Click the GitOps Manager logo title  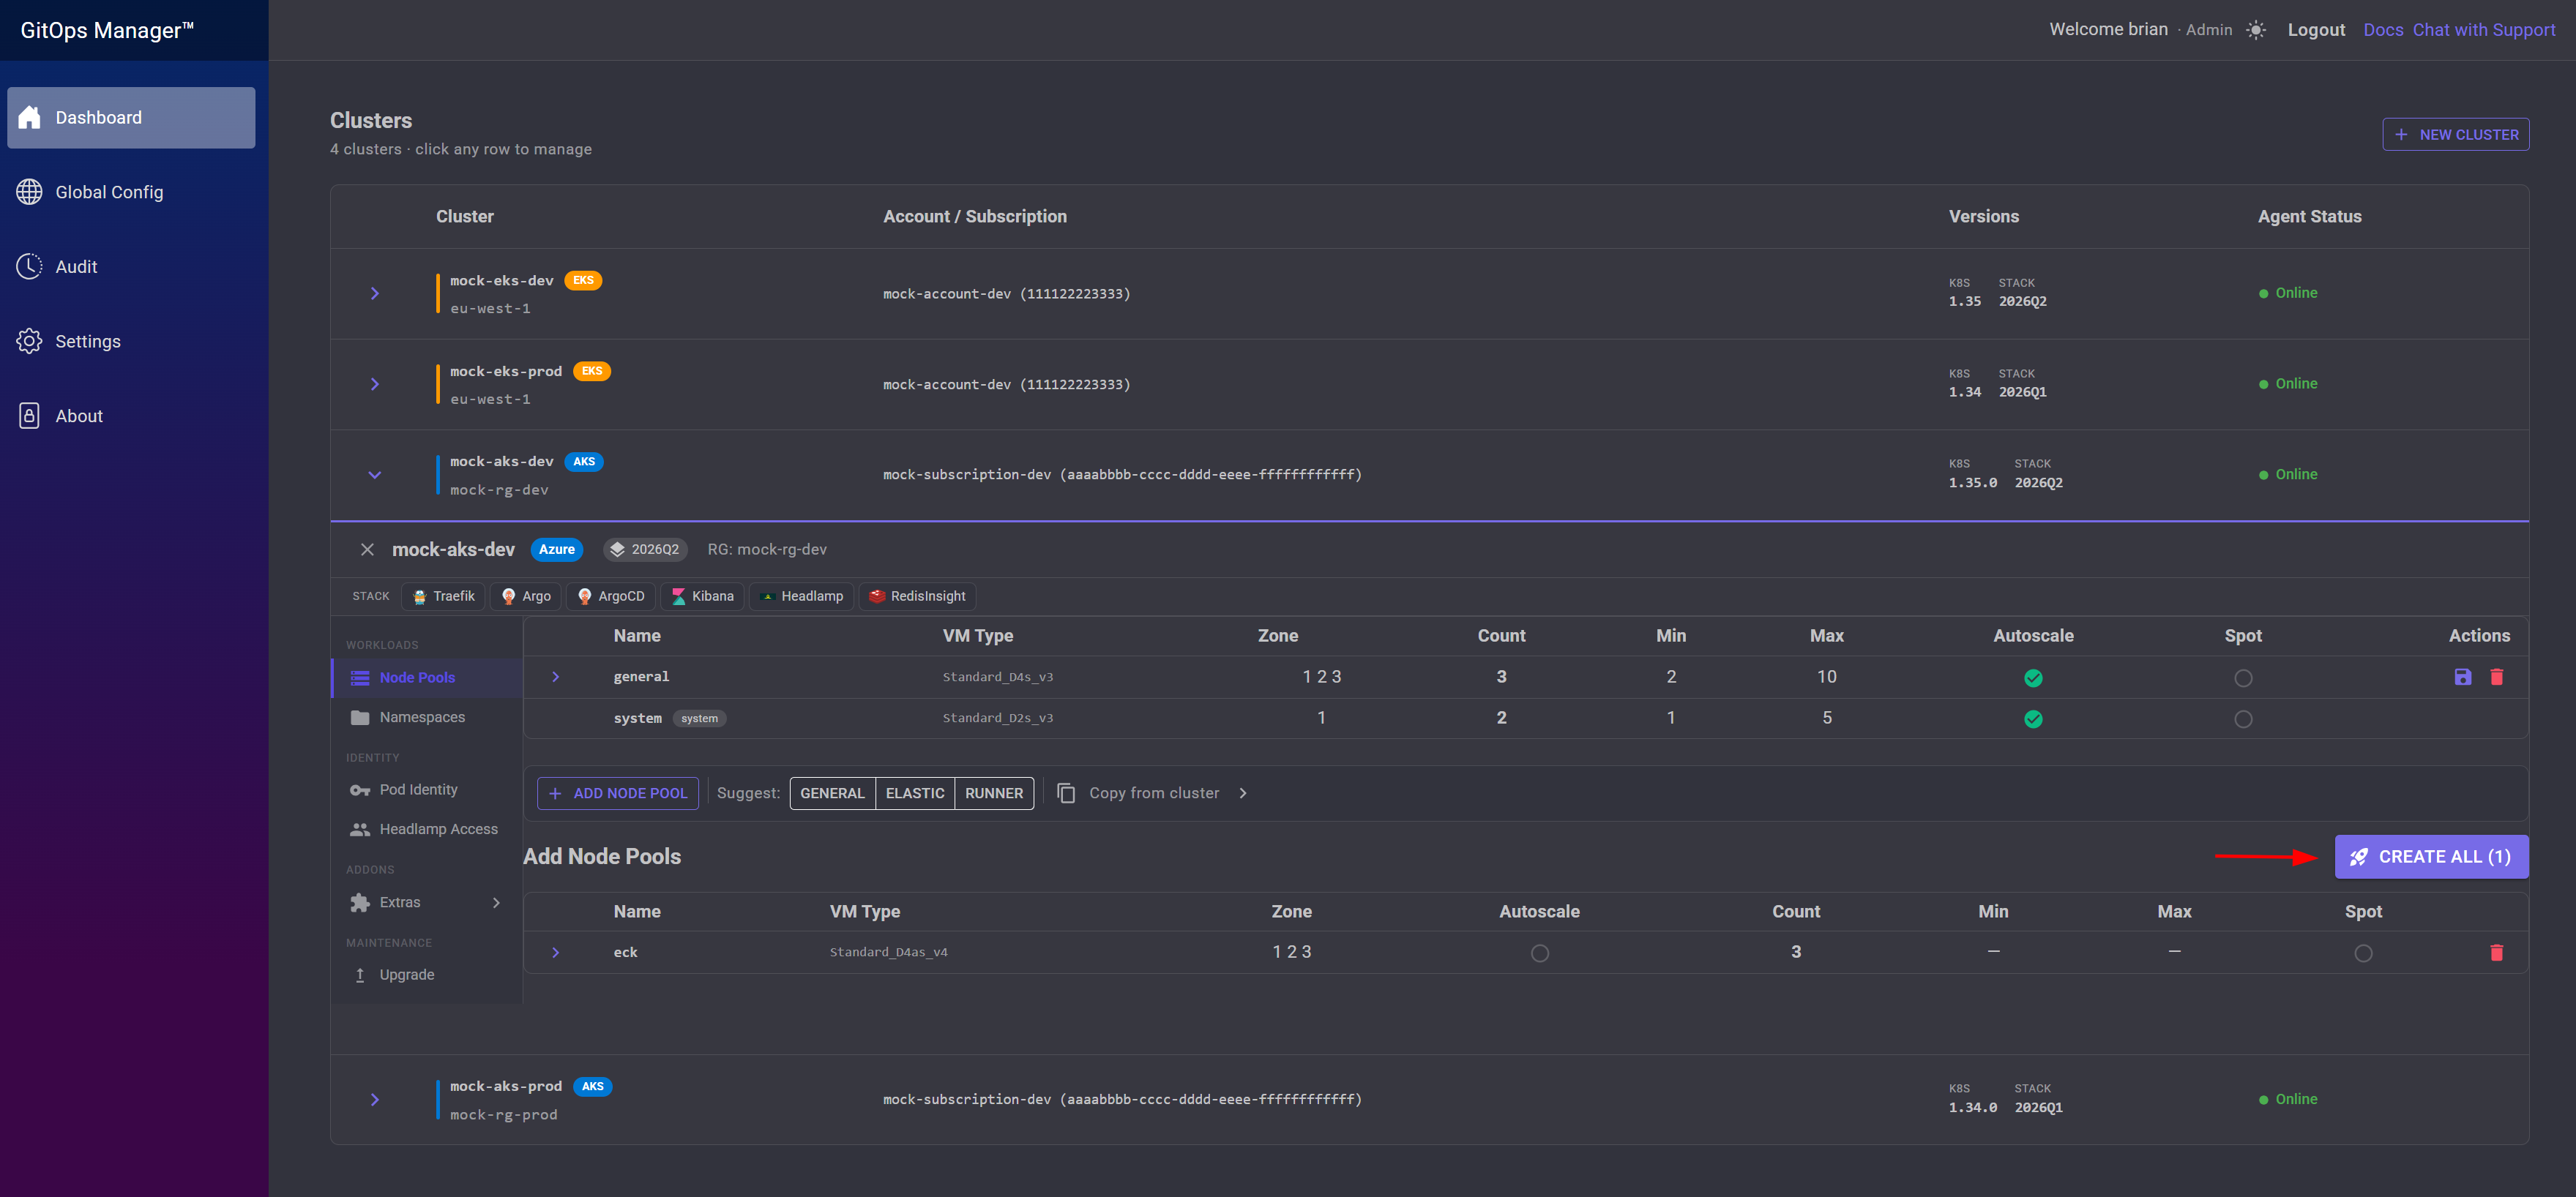coord(107,30)
